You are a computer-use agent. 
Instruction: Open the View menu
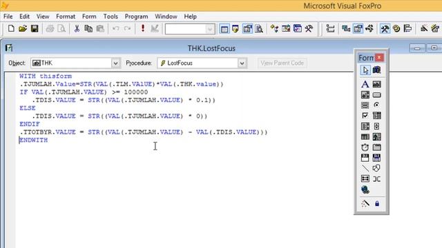pyautogui.click(x=43, y=17)
